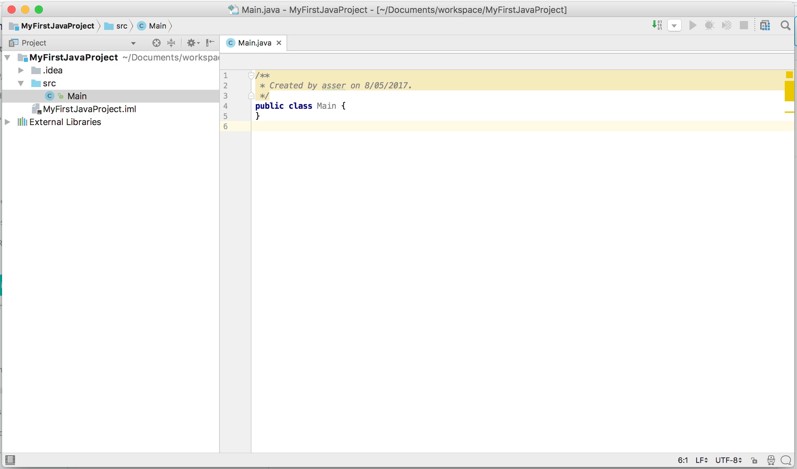Click the closing brace on line 5

point(258,116)
